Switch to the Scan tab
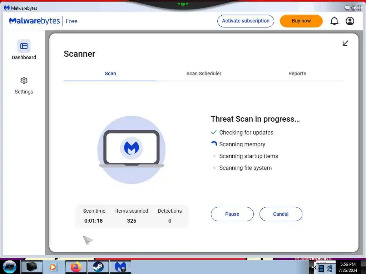 (x=110, y=73)
